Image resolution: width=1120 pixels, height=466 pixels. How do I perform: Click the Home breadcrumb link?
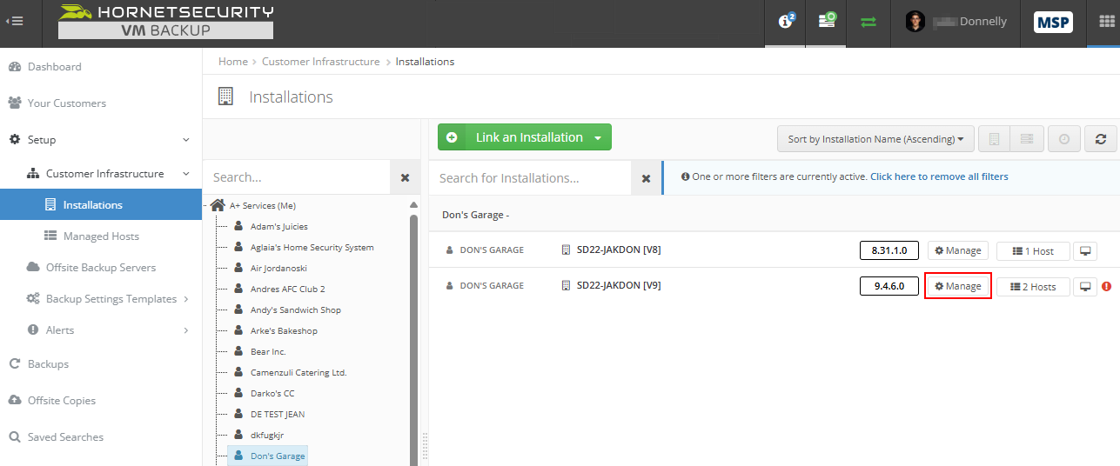point(233,62)
